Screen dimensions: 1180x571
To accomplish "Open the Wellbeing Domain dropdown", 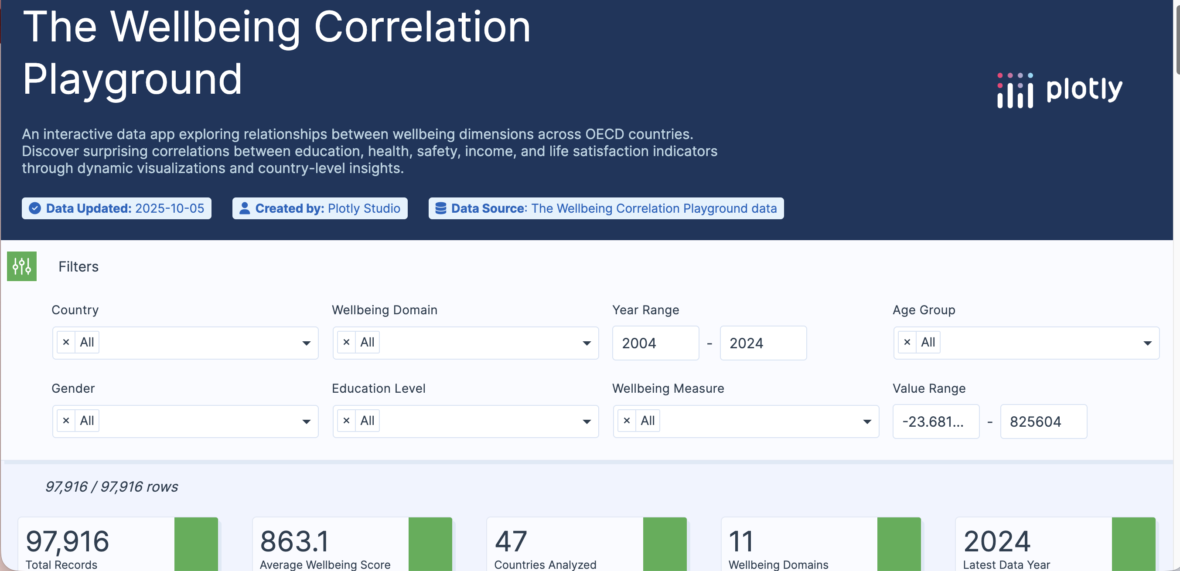I will click(x=587, y=343).
